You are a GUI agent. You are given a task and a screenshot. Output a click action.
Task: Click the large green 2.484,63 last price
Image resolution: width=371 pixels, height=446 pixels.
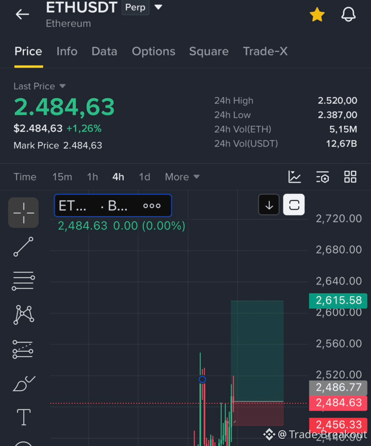[64, 107]
